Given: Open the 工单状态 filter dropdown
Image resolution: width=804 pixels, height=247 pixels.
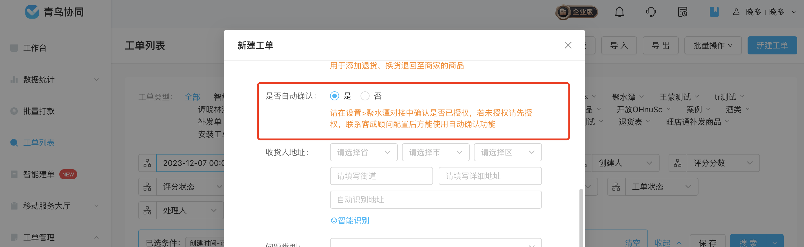Looking at the screenshot, I should coord(661,186).
